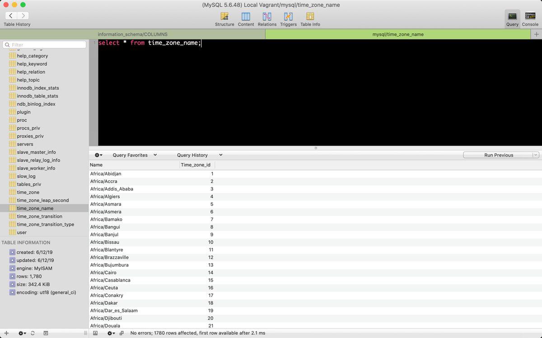Viewport: 542px width, 338px height.
Task: Add a new table with plus icon
Action: point(6,333)
